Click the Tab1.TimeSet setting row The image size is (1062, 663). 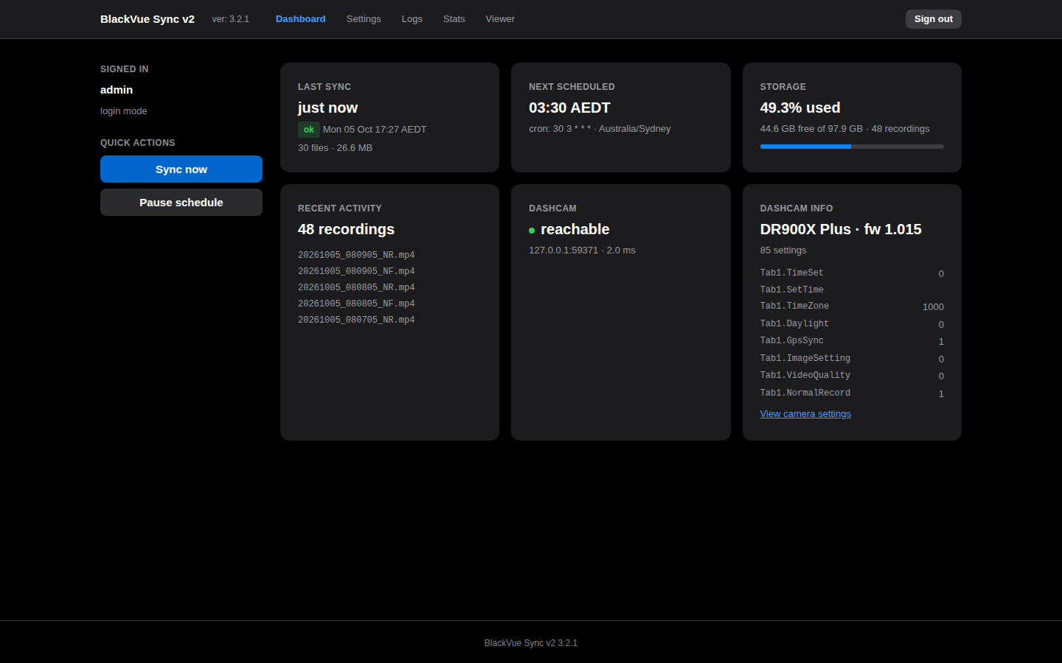click(x=852, y=273)
